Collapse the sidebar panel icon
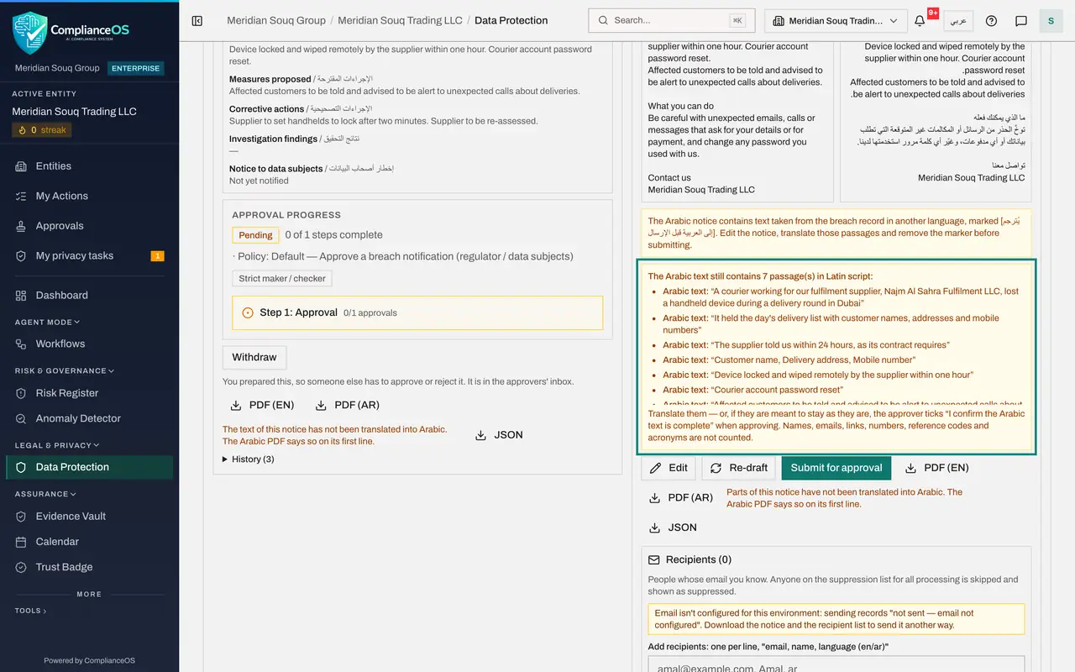This screenshot has height=672, width=1075. click(197, 20)
